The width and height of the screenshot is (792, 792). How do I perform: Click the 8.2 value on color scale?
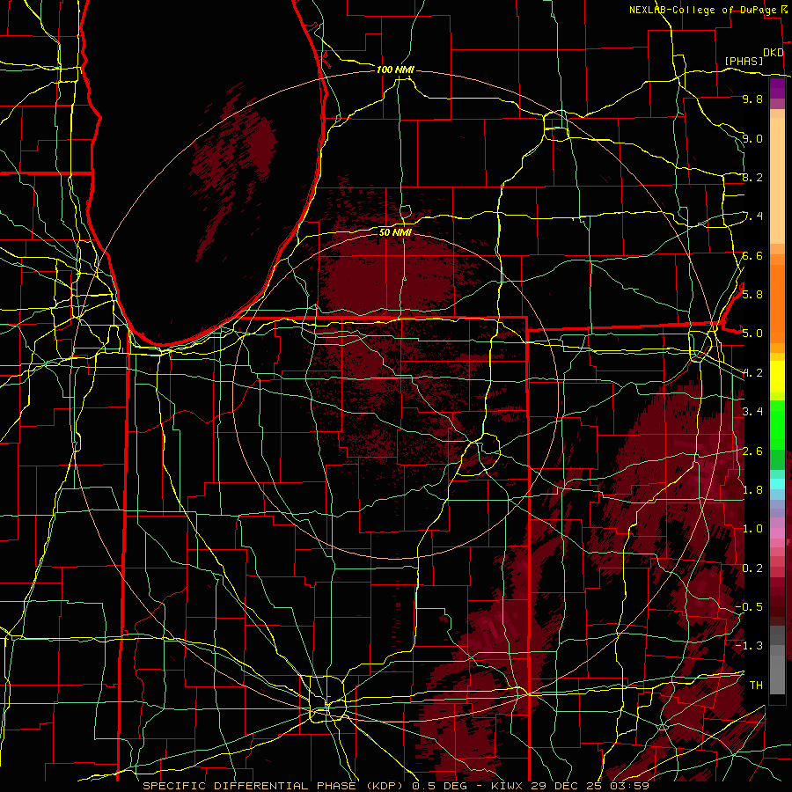pyautogui.click(x=752, y=178)
